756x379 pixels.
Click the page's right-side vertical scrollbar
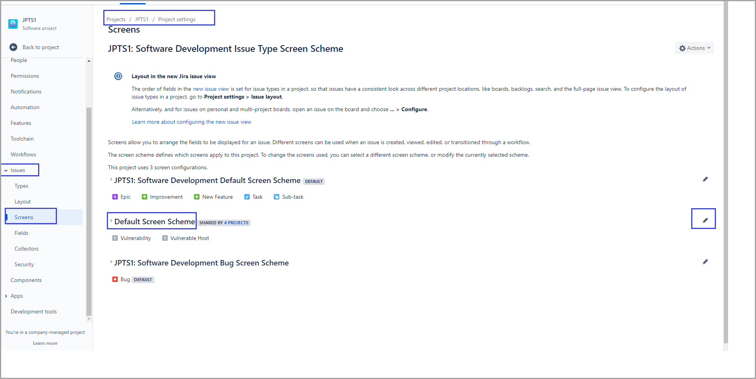pyautogui.click(x=726, y=173)
